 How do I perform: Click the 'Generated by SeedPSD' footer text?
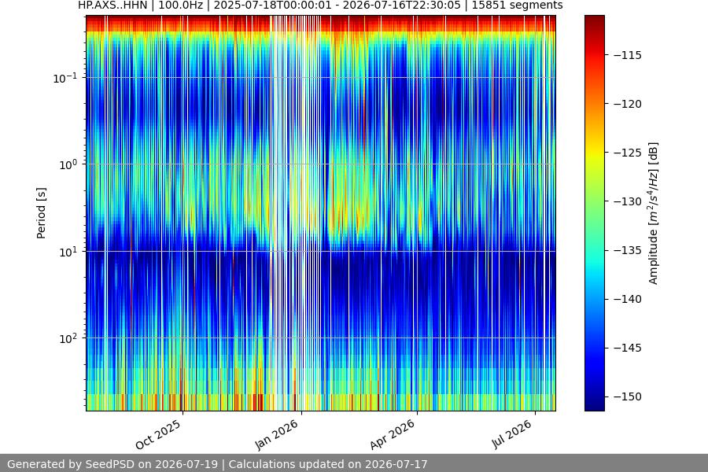[217, 464]
